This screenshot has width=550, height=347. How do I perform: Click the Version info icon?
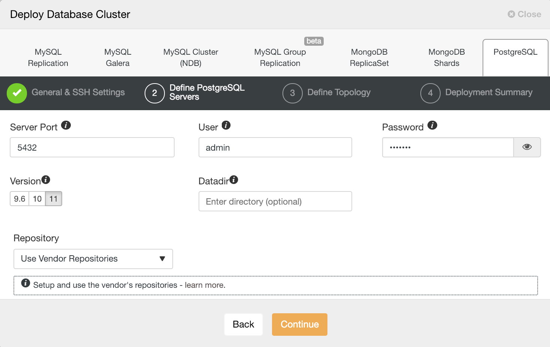point(46,179)
